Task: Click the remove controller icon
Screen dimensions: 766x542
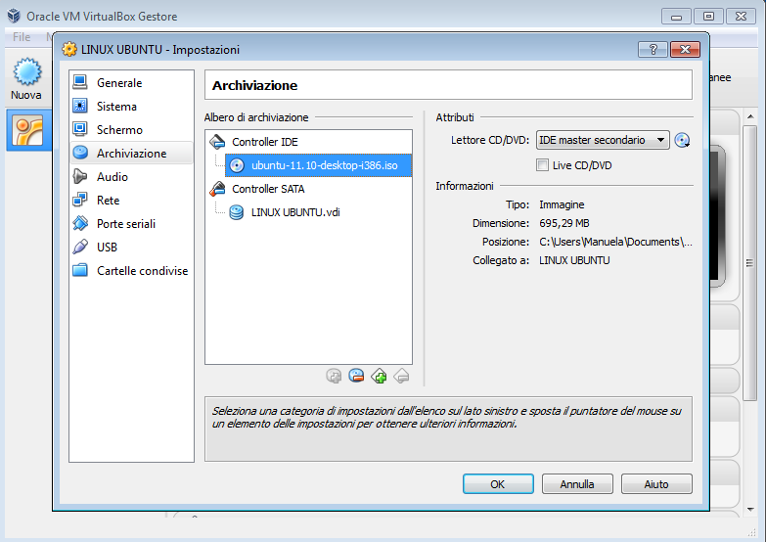Action: pyautogui.click(x=401, y=376)
